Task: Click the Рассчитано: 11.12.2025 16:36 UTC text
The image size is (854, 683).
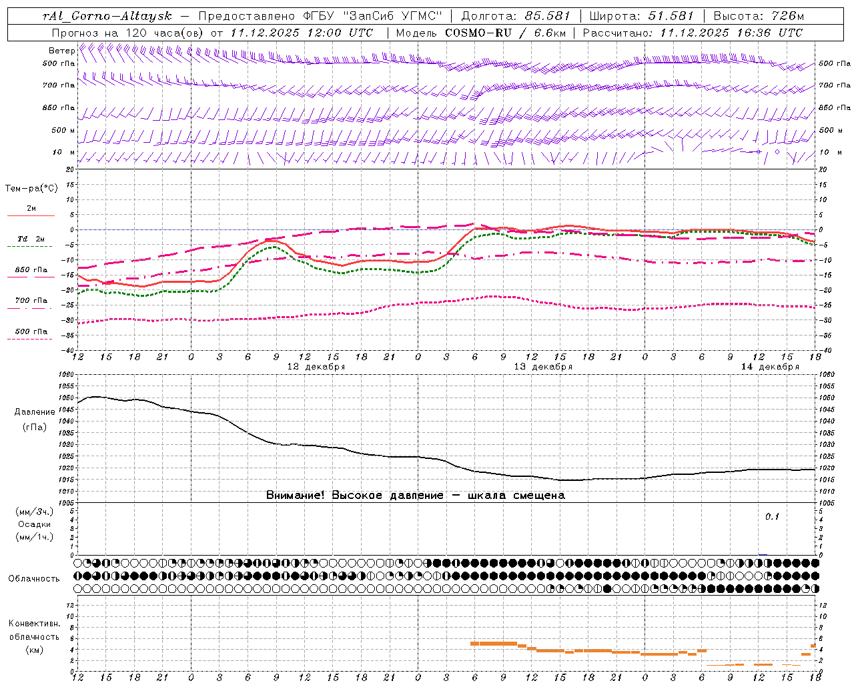Action: (693, 33)
